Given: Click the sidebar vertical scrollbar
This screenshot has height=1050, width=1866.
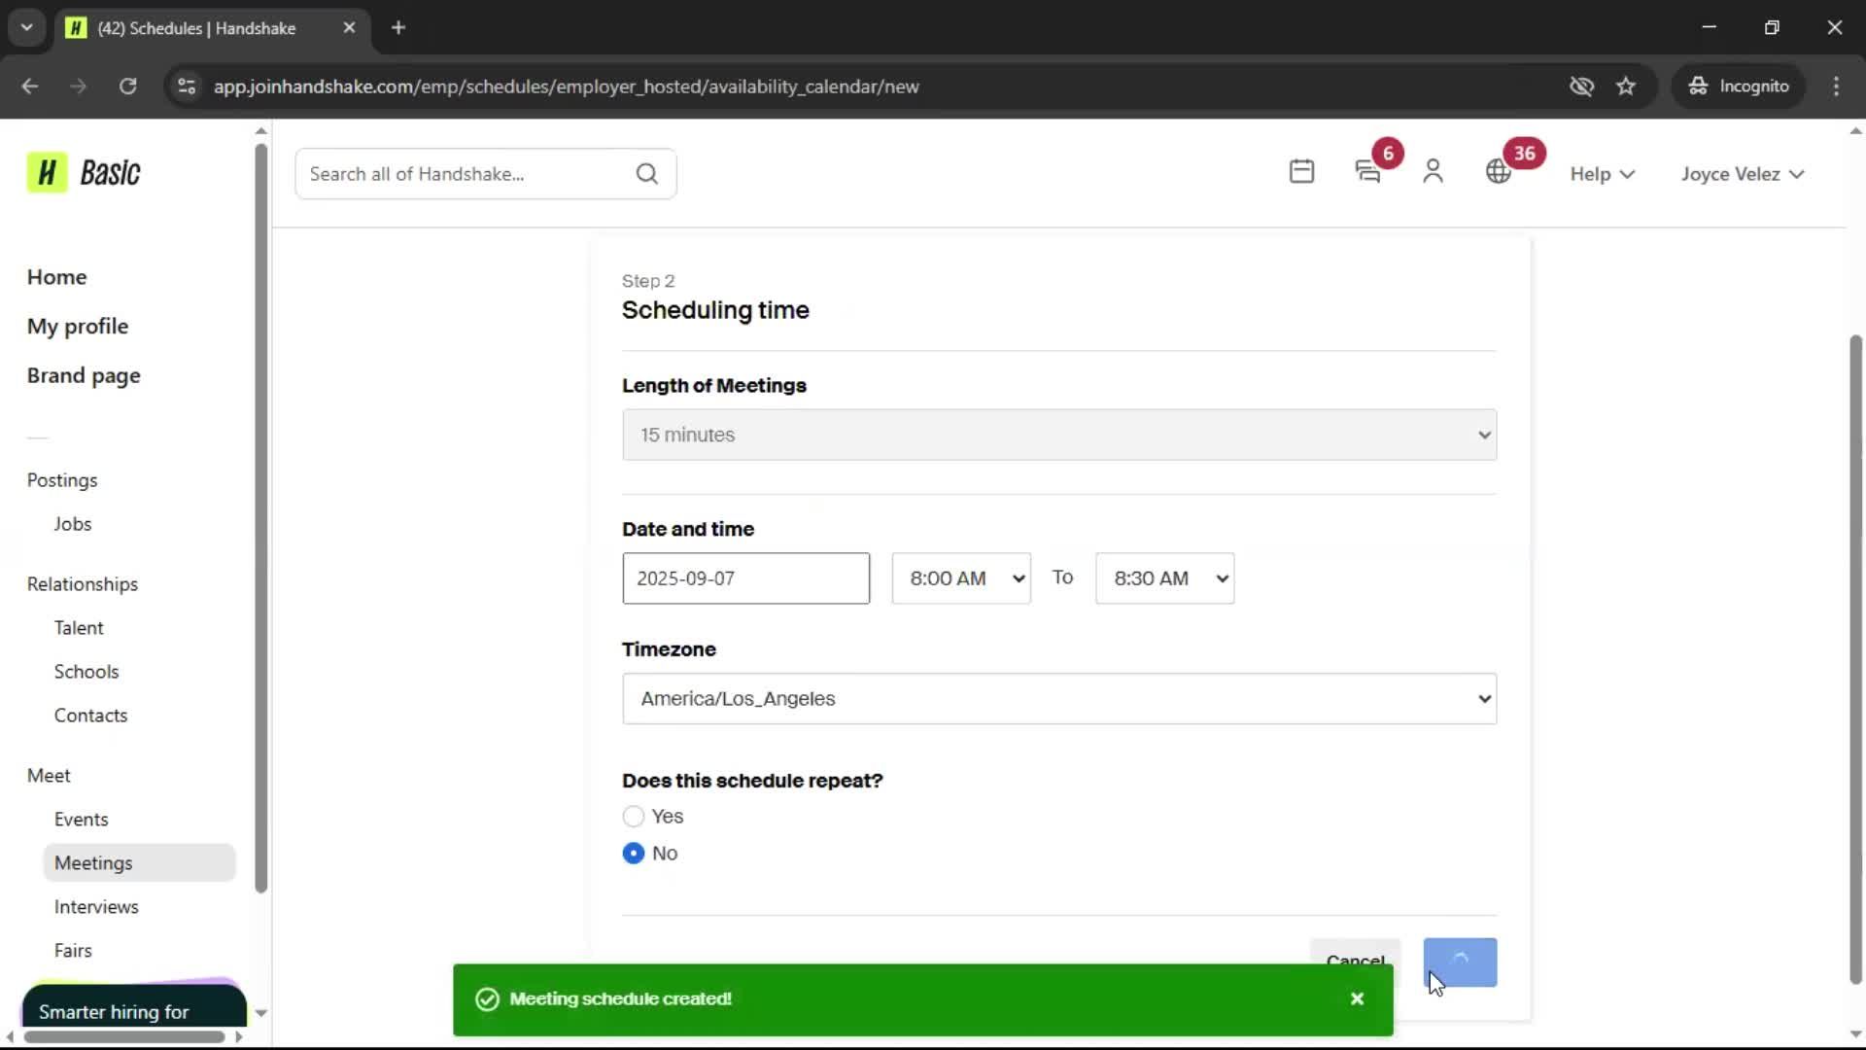Looking at the screenshot, I should click(x=260, y=517).
